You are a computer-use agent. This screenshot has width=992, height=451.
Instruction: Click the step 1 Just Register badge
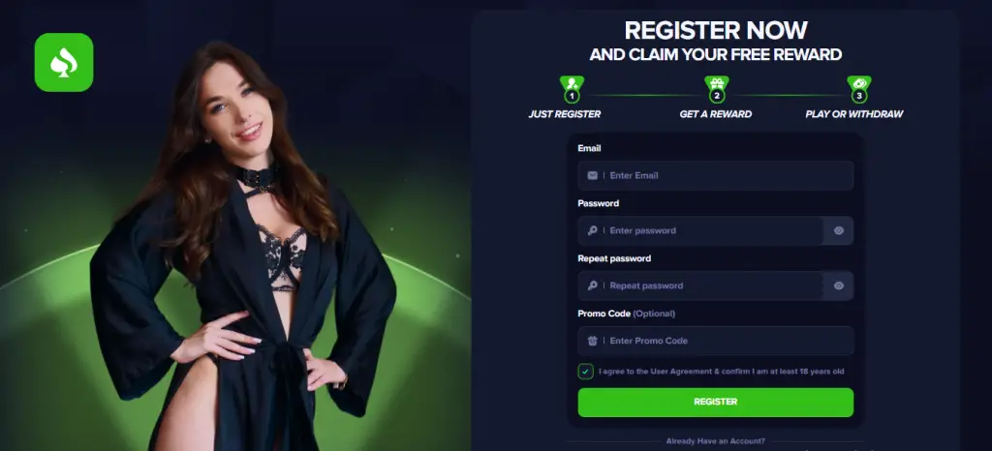click(x=572, y=89)
